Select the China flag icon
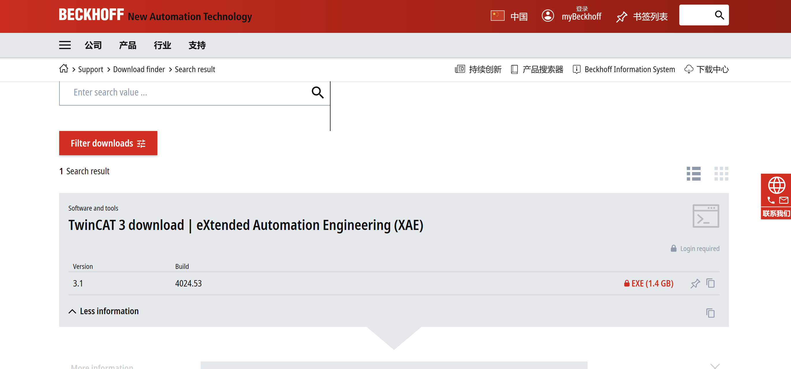 click(x=497, y=16)
